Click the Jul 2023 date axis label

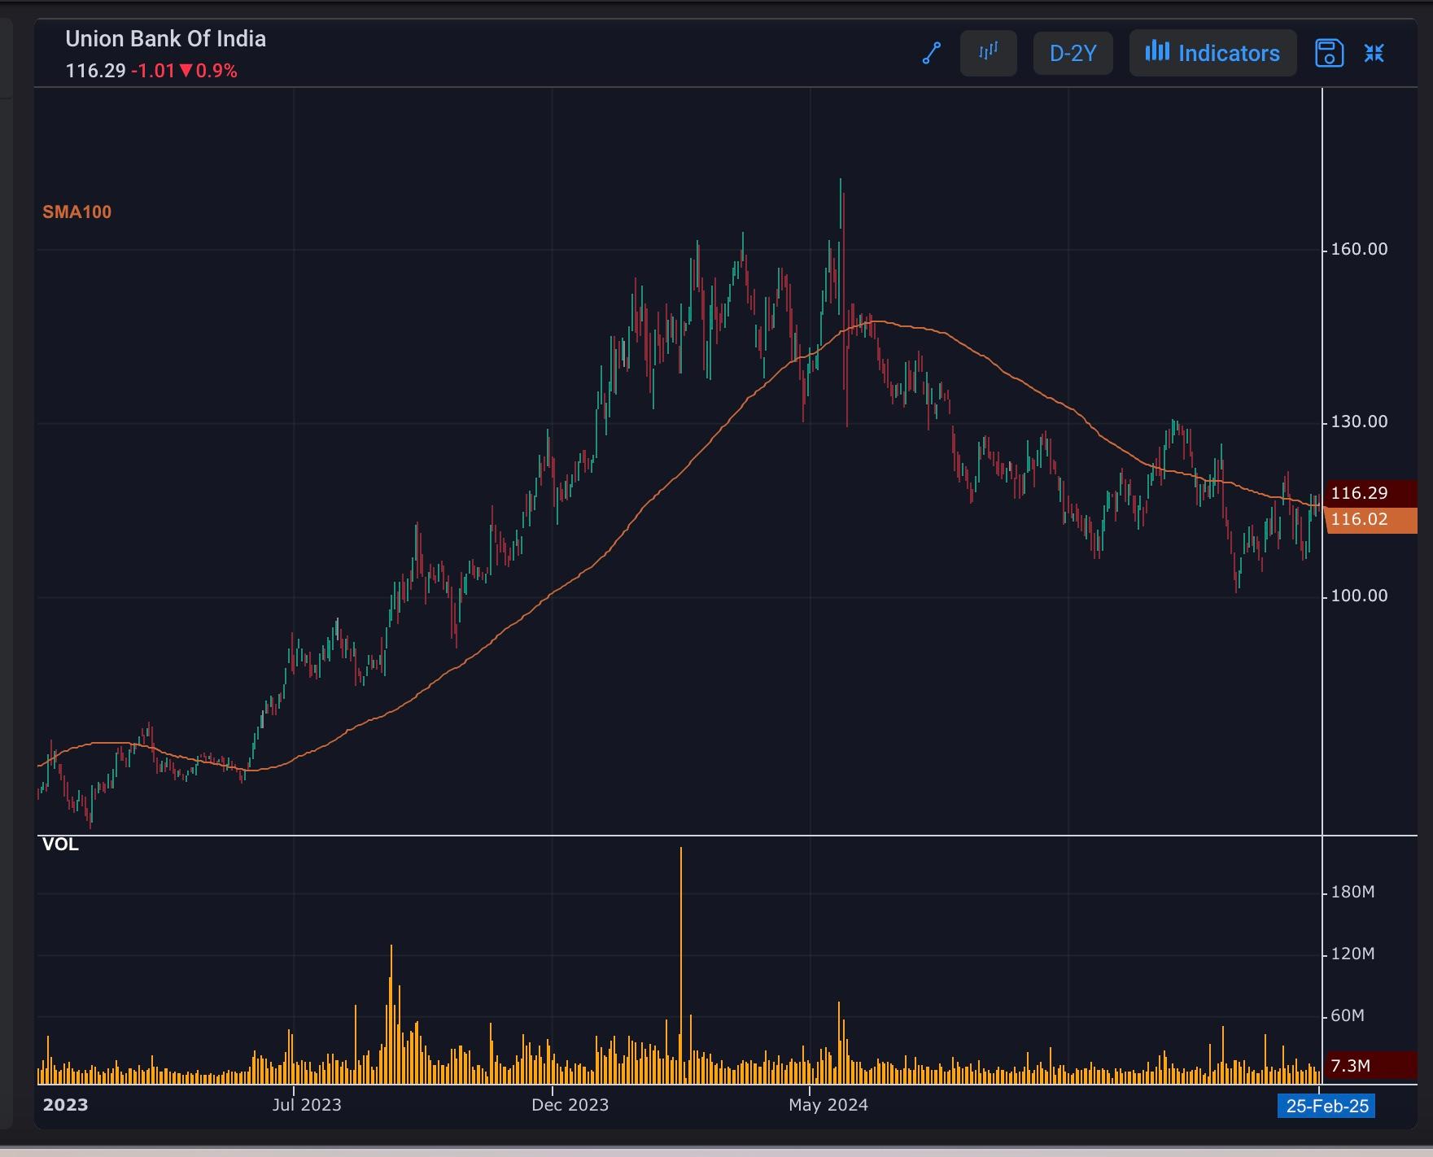pos(307,1105)
